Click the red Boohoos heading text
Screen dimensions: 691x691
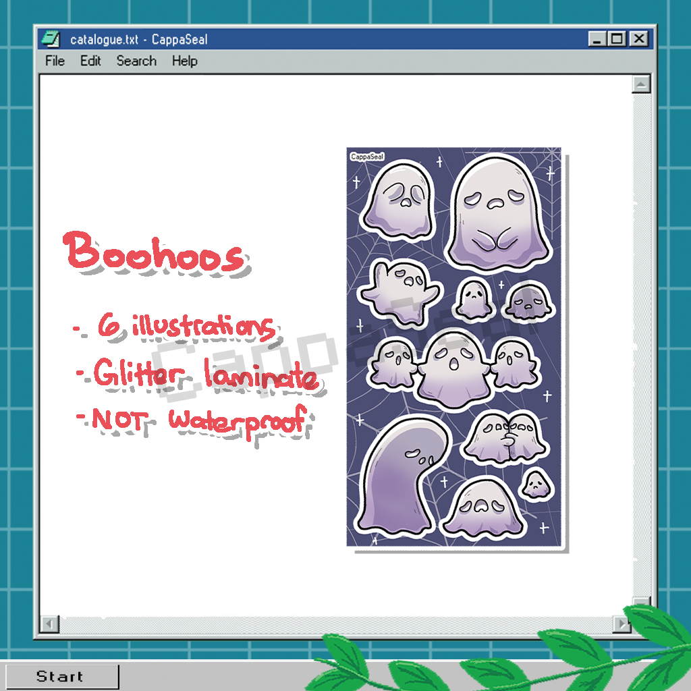tap(155, 253)
